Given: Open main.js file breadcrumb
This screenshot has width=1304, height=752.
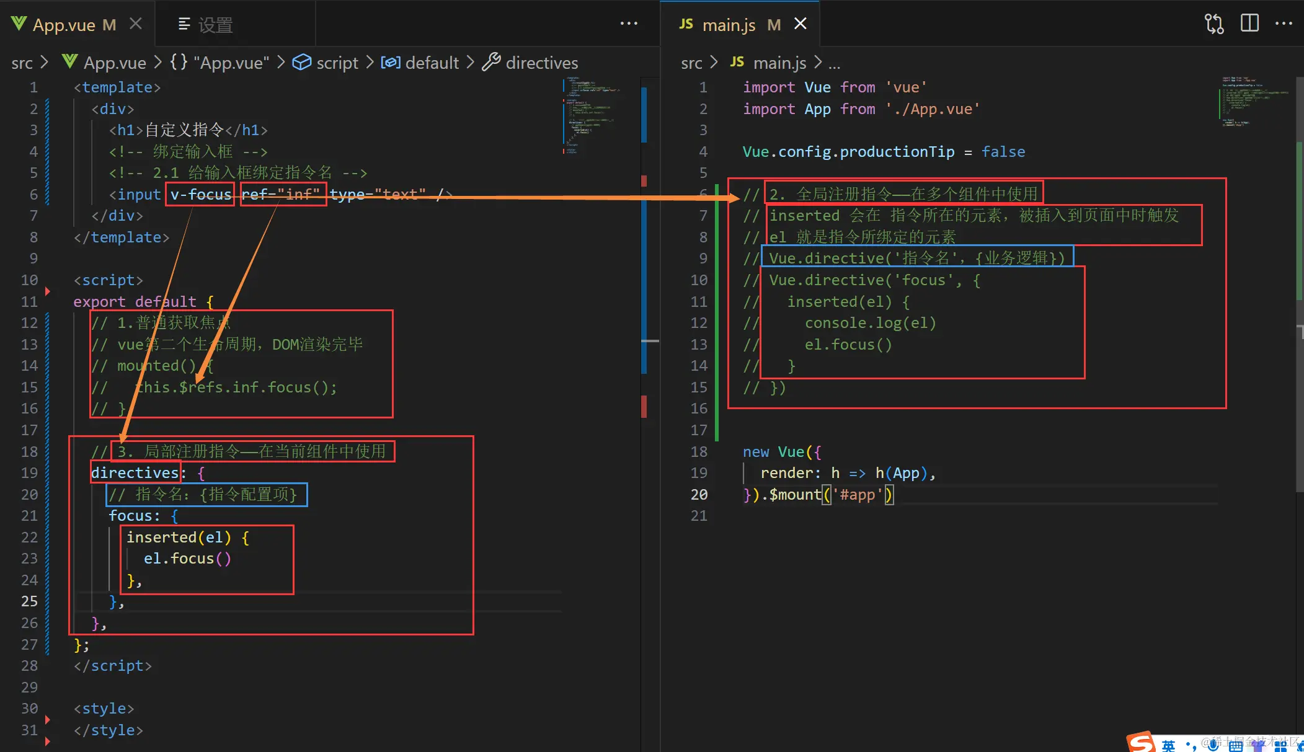Looking at the screenshot, I should [x=768, y=63].
